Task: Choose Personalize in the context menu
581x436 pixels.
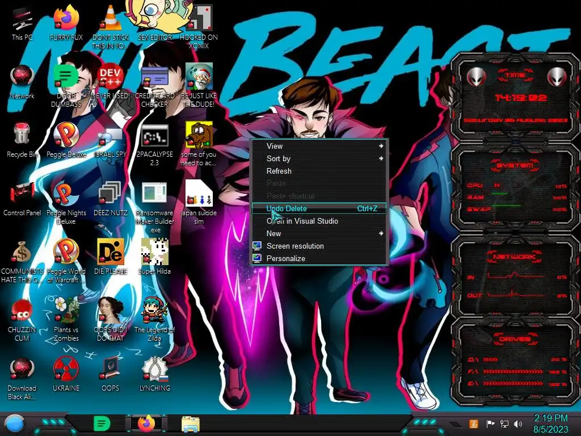Action: click(319, 259)
